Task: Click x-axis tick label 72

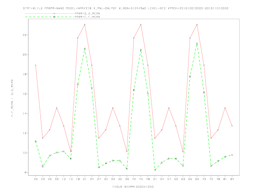Action: click(x=204, y=179)
